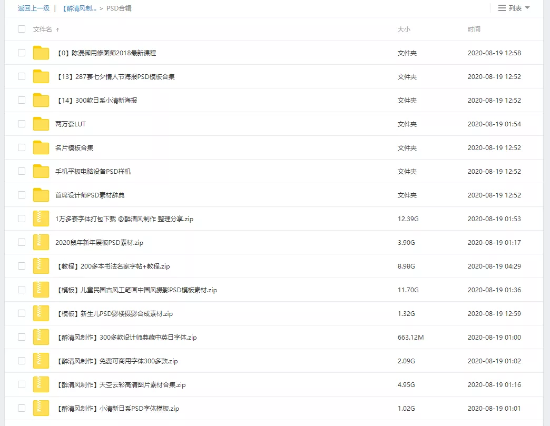Click the folder icon for 首席设计师PSD素材辞典
The width and height of the screenshot is (550, 426).
point(41,195)
